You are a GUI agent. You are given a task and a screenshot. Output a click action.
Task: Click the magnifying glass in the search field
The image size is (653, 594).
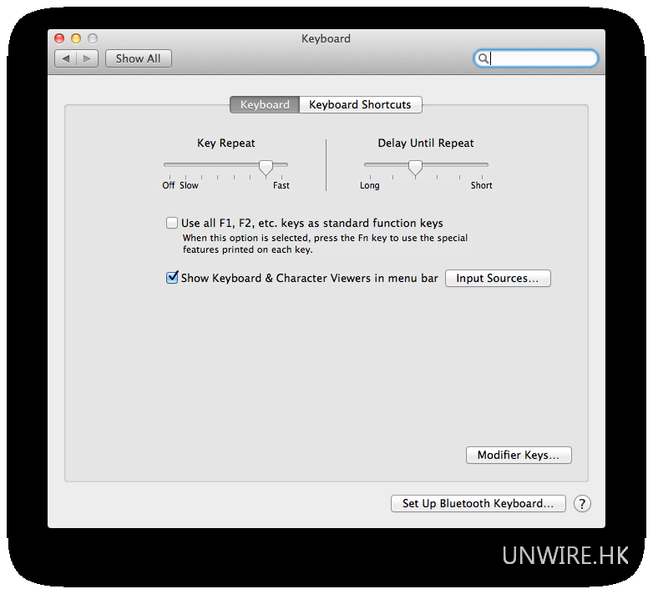[x=483, y=58]
